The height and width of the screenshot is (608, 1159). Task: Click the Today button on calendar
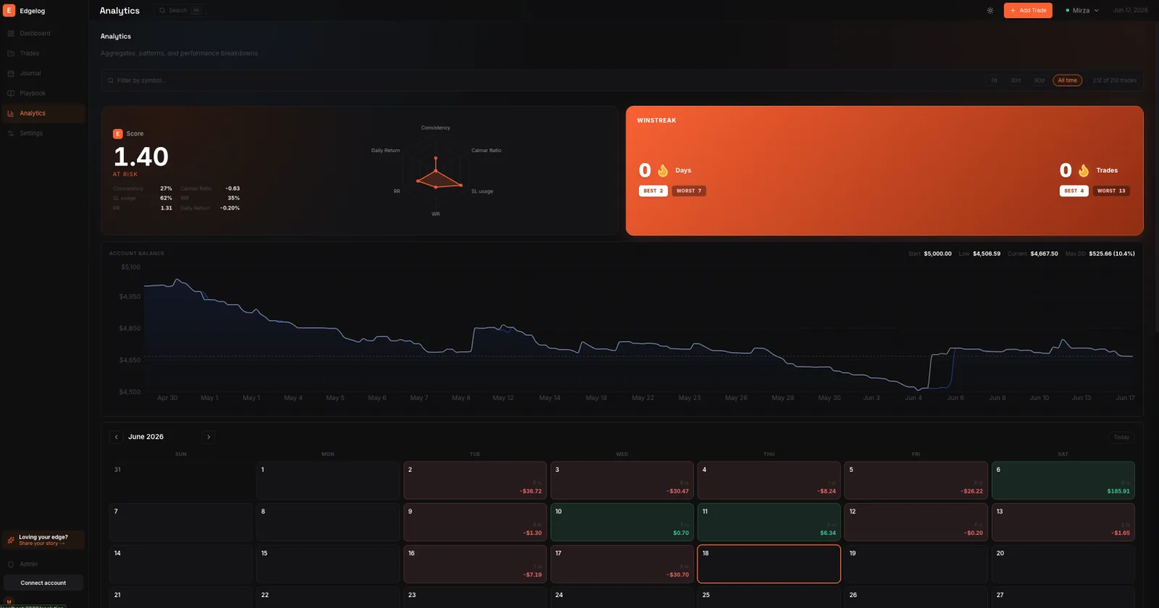tap(1121, 437)
